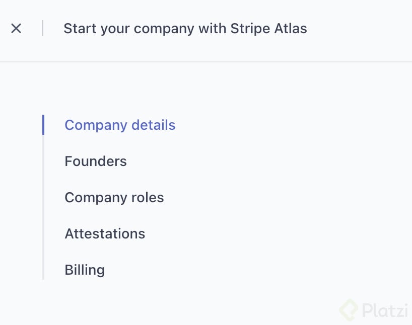Open the Billing step
The height and width of the screenshot is (325, 412).
click(85, 270)
